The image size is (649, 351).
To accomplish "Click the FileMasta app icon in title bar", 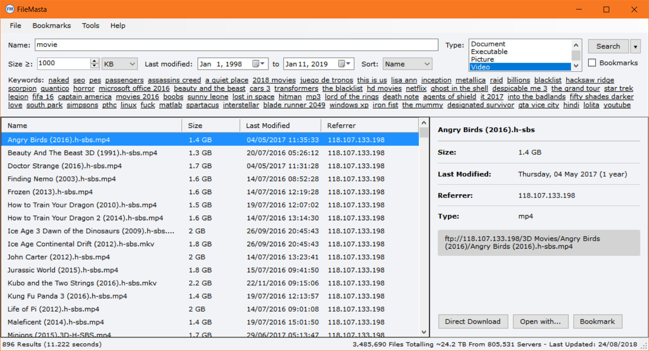I will click(9, 9).
